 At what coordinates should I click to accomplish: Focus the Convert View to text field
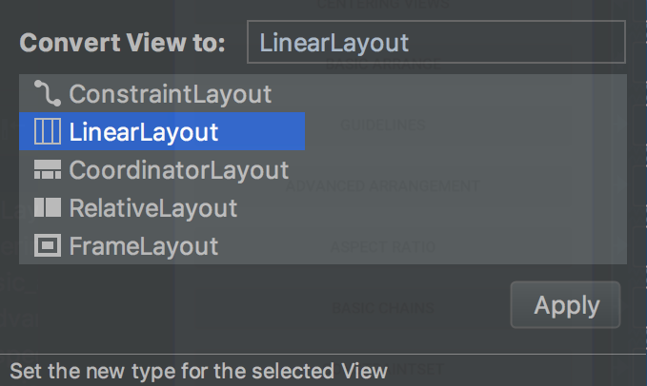pyautogui.click(x=436, y=42)
